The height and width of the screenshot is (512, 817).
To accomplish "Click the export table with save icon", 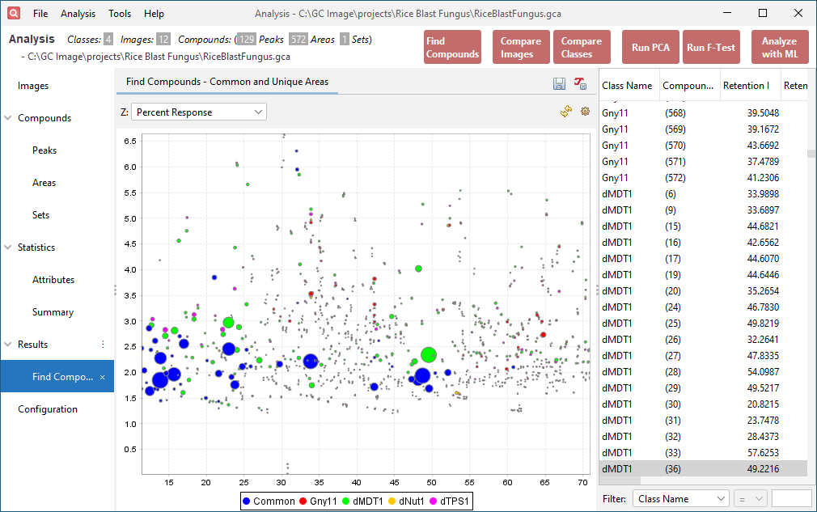I will tap(581, 84).
